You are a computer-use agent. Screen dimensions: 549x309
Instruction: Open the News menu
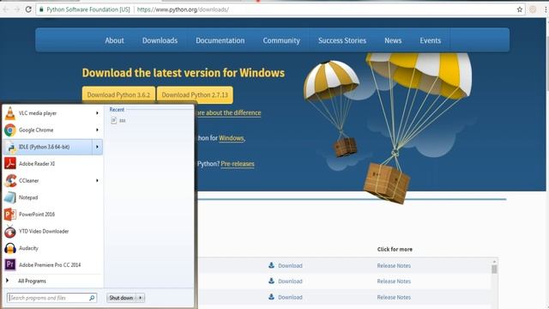(393, 40)
